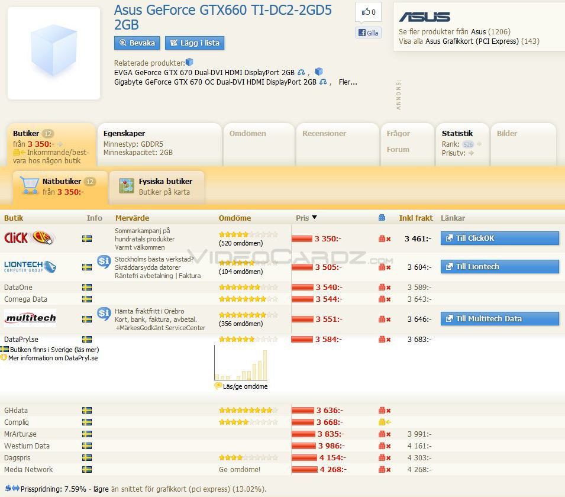Click Butiken finns i Sverige (läs mer)

54,350
